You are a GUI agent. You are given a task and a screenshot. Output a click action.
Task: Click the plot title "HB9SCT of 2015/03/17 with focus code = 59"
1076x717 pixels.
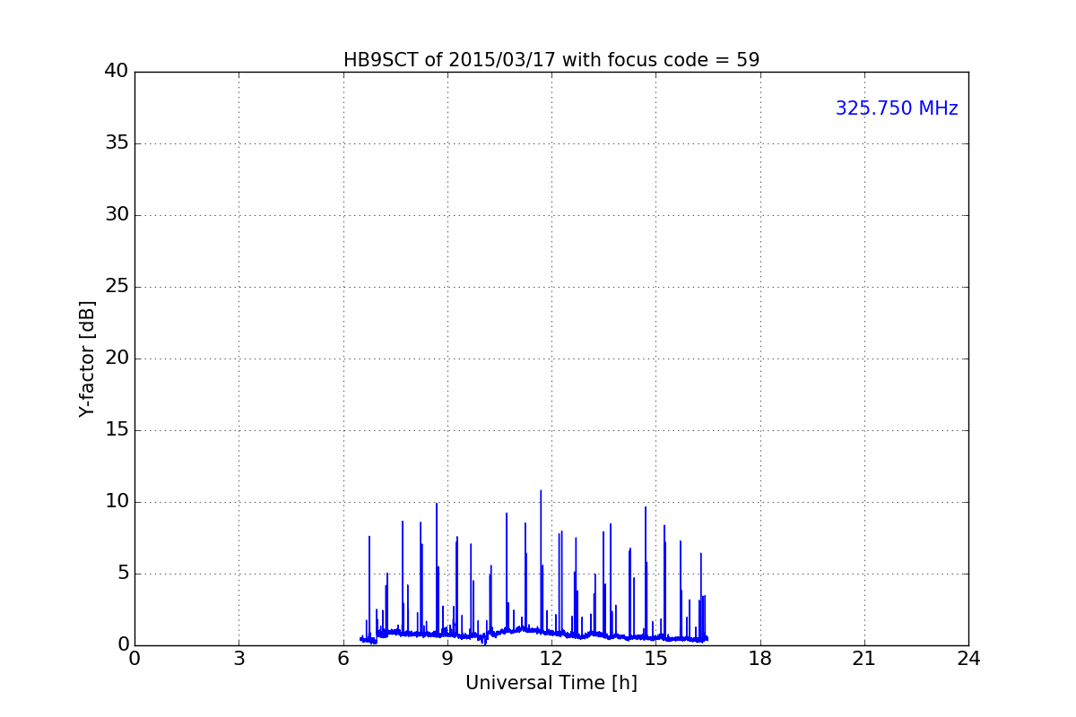pos(551,60)
